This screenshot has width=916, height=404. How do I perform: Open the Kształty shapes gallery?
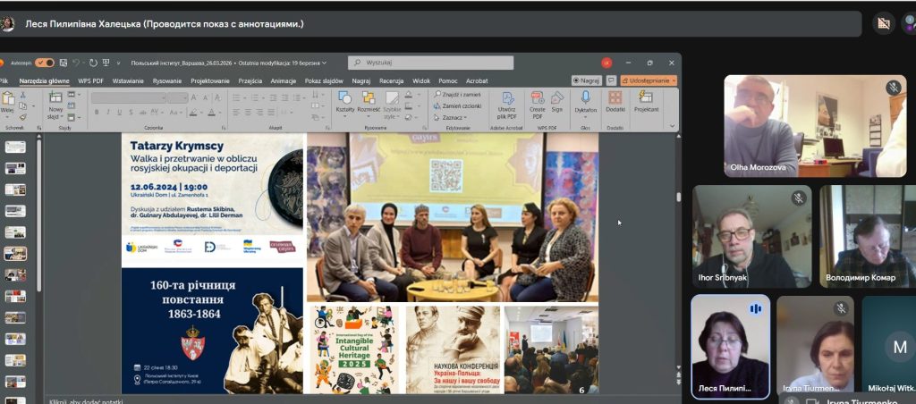(x=344, y=98)
